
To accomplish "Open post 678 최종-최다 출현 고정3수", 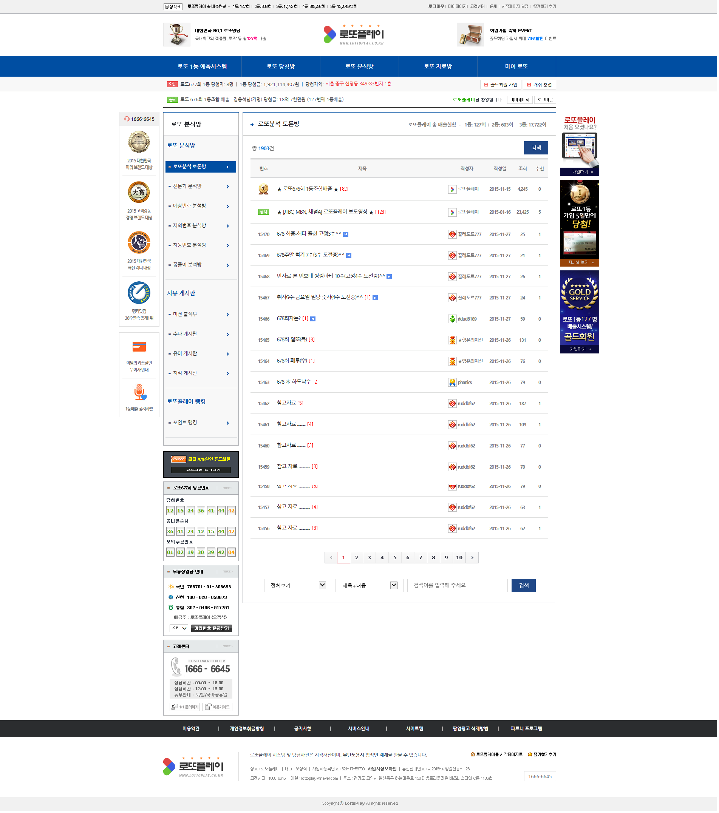I will [309, 234].
